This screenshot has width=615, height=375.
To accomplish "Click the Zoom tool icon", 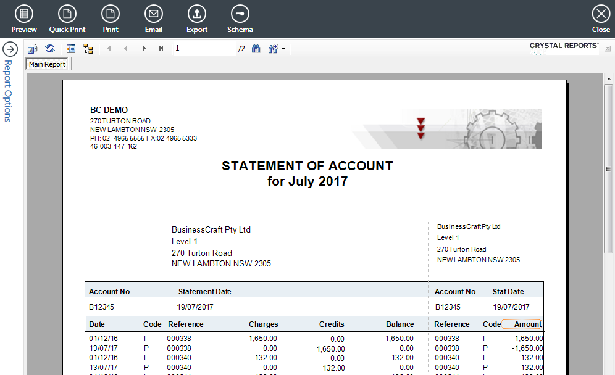I will click(273, 49).
